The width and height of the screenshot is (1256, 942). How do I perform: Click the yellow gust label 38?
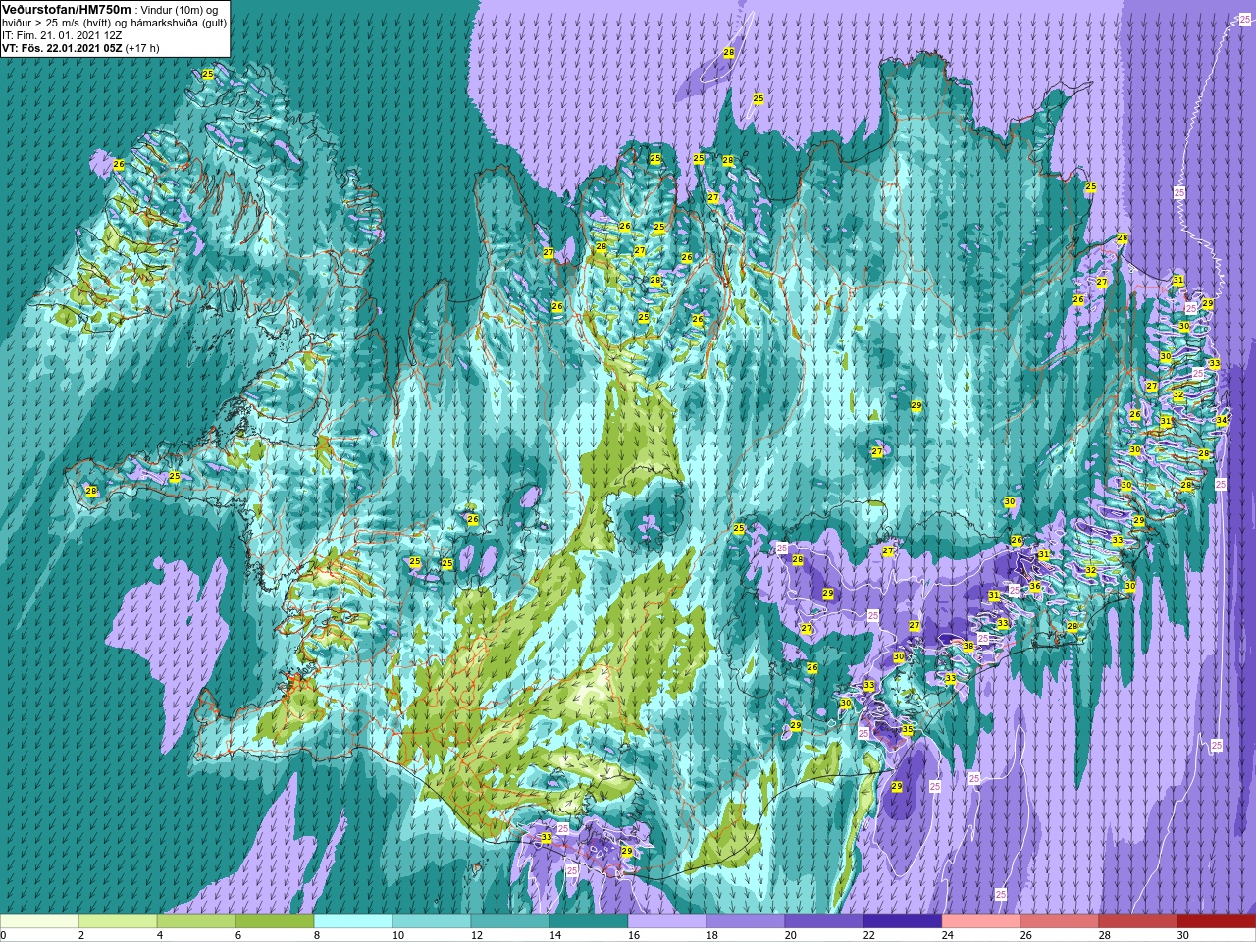click(x=968, y=646)
